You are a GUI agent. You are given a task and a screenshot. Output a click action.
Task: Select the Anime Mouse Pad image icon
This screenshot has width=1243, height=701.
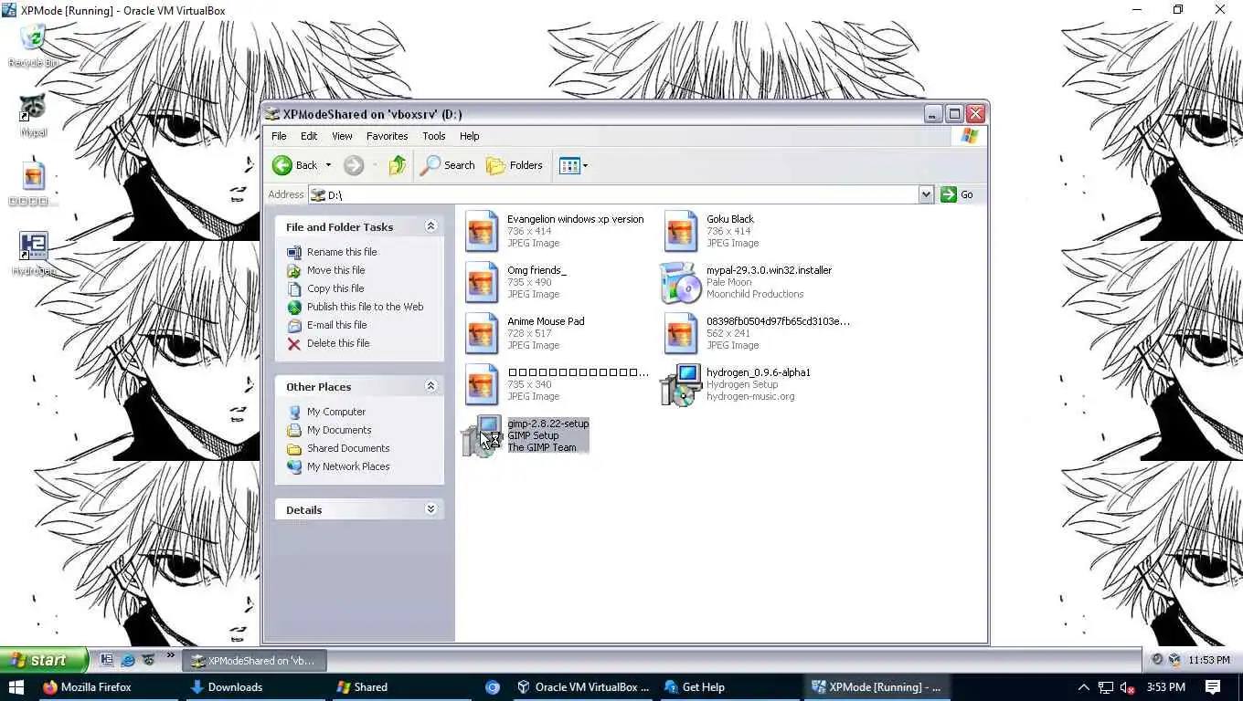(482, 333)
